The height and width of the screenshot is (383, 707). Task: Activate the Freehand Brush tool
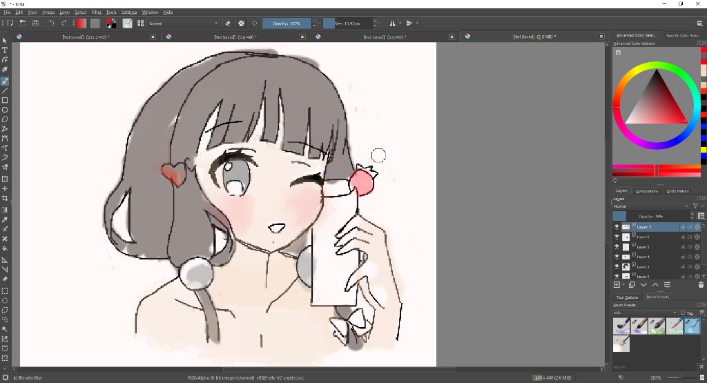[5, 81]
